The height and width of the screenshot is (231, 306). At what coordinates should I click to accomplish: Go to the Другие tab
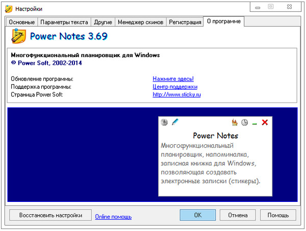click(x=103, y=22)
